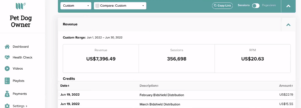Click the Videos play icon

pos(7,69)
